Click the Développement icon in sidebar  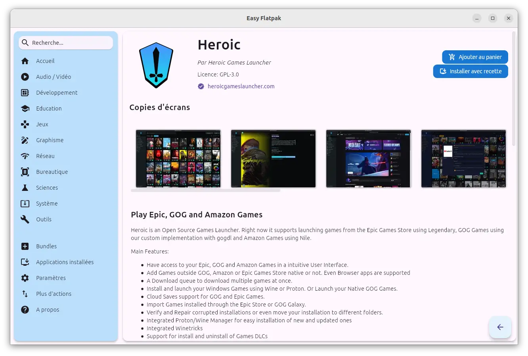pyautogui.click(x=25, y=93)
